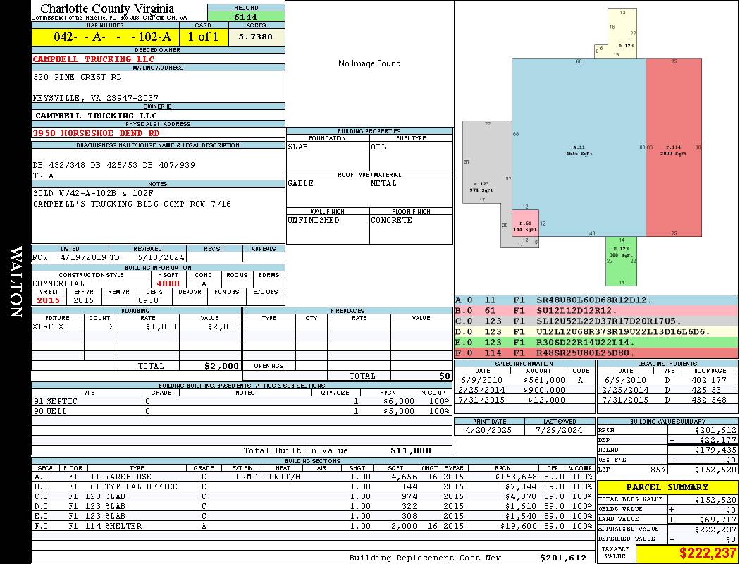740x564 pixels.
Task: Select built-in row 91 SEPTIC
Action: coord(242,401)
